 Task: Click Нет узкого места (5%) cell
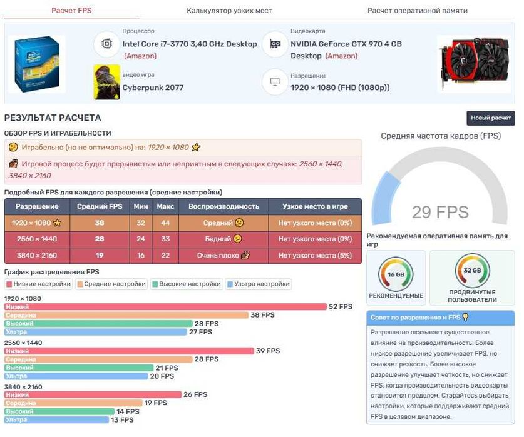(x=315, y=256)
